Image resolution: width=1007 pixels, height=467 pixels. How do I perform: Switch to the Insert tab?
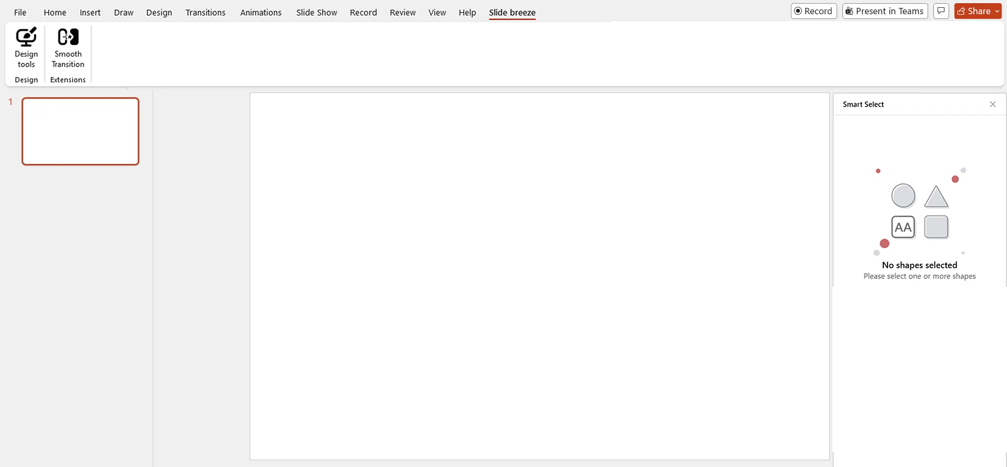90,13
